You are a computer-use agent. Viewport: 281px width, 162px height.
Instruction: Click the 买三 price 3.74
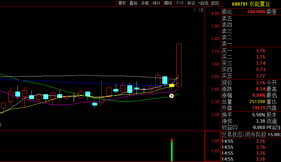point(261,63)
